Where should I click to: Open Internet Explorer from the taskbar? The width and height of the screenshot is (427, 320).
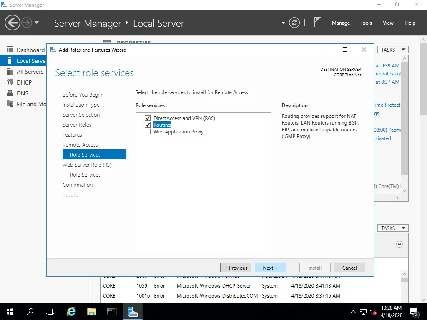(72, 311)
